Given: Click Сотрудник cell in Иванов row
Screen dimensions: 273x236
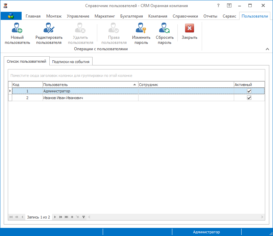Looking at the screenshot, I should tap(186, 98).
